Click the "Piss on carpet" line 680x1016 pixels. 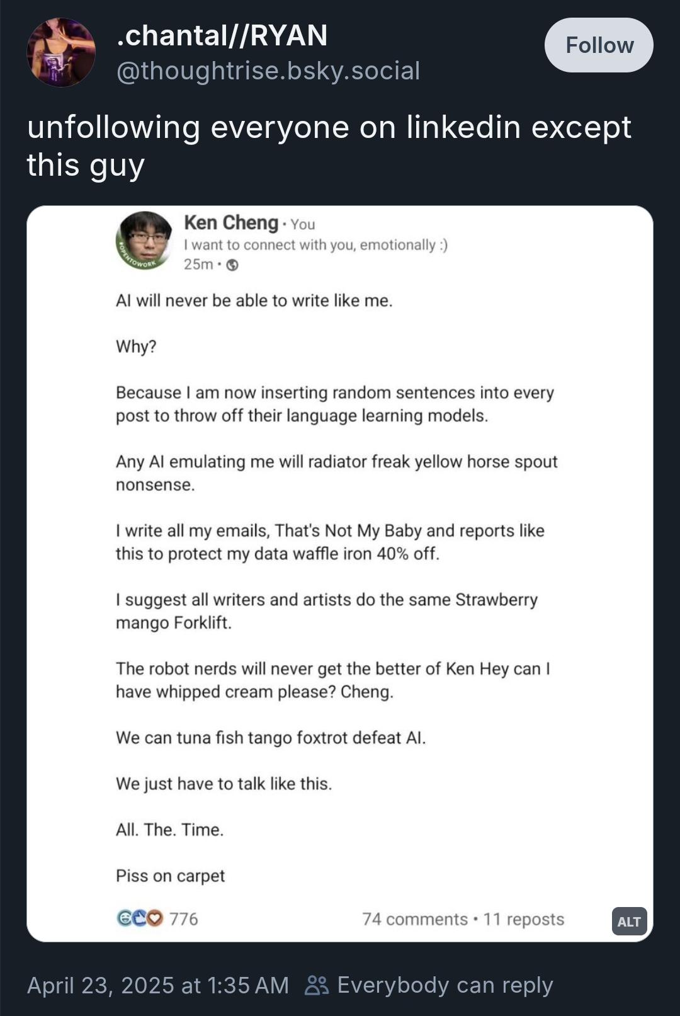pyautogui.click(x=170, y=876)
